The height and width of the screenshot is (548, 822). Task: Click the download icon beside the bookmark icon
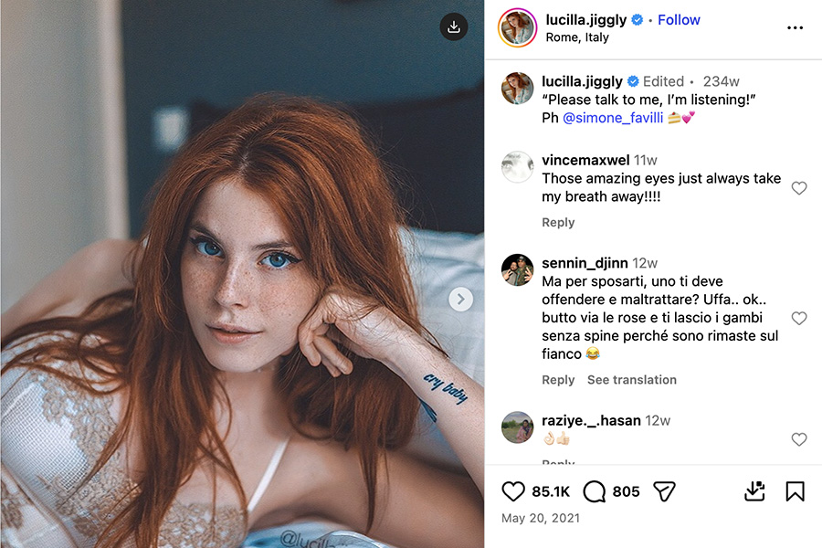tap(754, 491)
